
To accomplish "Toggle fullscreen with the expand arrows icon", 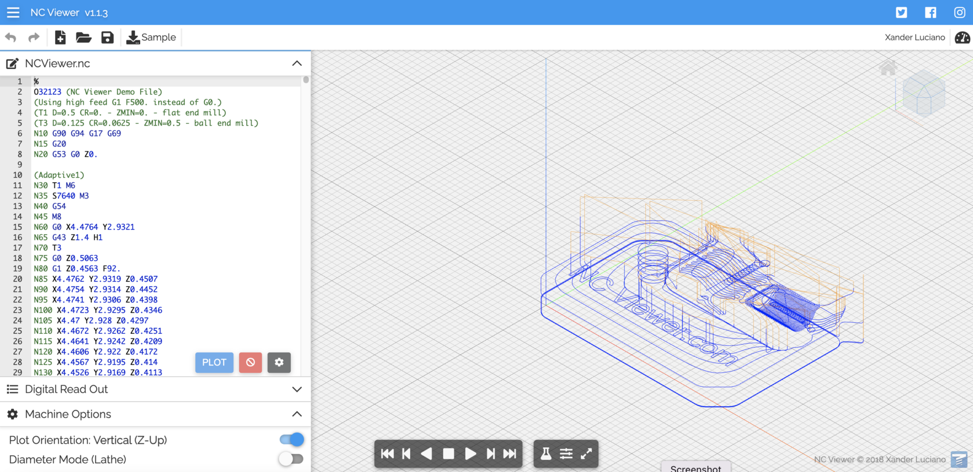I will click(586, 454).
